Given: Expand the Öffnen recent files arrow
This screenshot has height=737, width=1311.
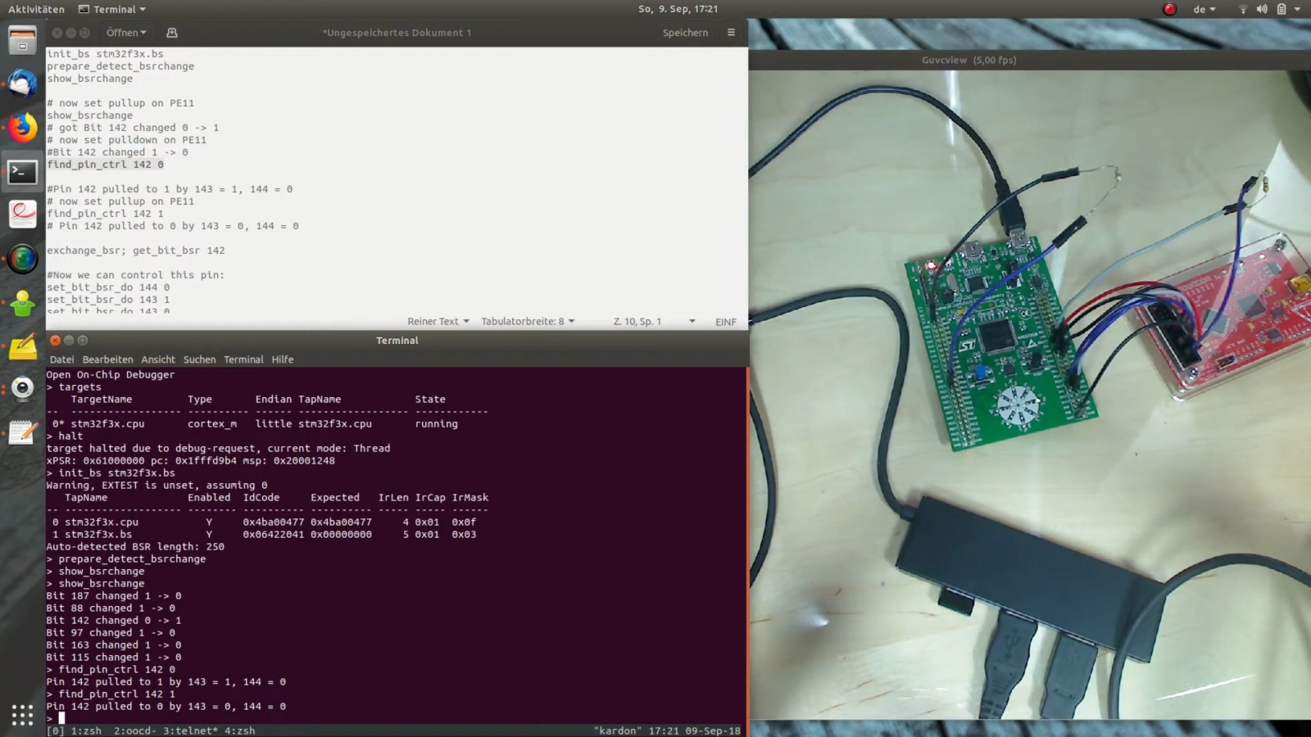Looking at the screenshot, I should 143,33.
